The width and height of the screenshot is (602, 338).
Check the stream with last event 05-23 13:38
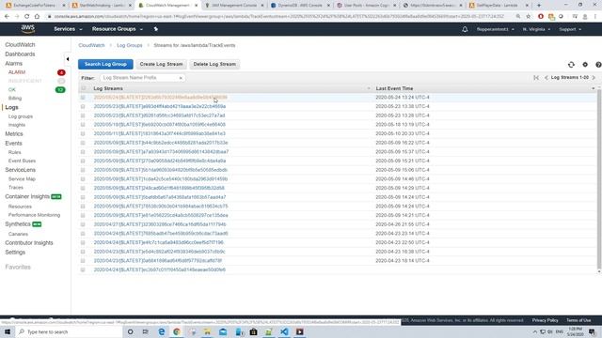[x=83, y=106]
